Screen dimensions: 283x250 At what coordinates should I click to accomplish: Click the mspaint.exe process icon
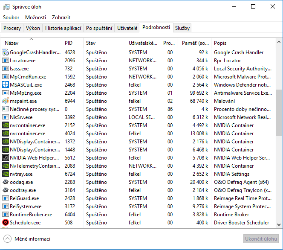coord(6,101)
